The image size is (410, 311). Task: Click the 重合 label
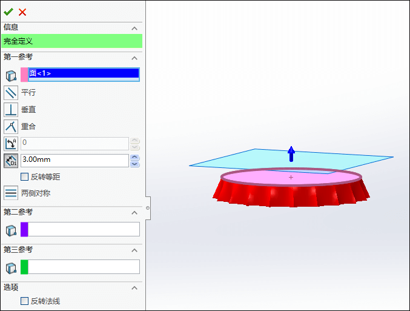pos(28,127)
